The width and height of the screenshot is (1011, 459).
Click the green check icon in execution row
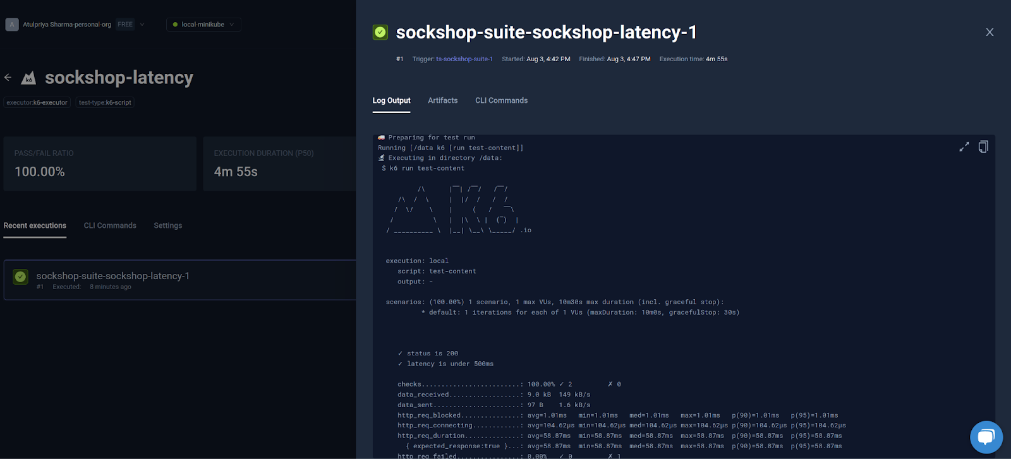click(x=21, y=277)
